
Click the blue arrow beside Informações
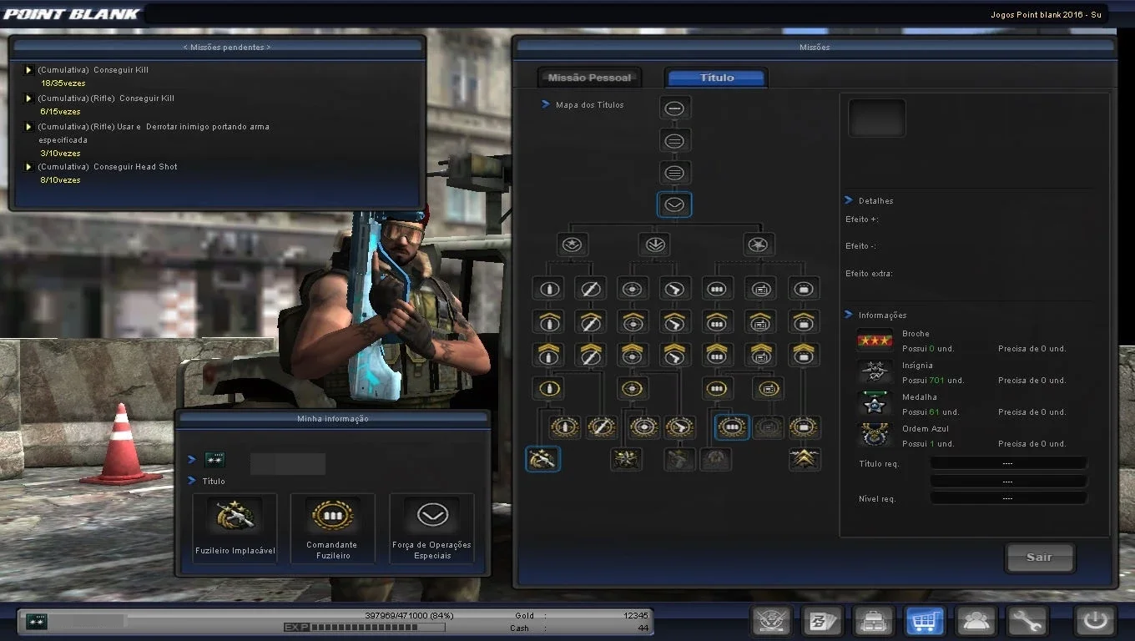point(849,315)
